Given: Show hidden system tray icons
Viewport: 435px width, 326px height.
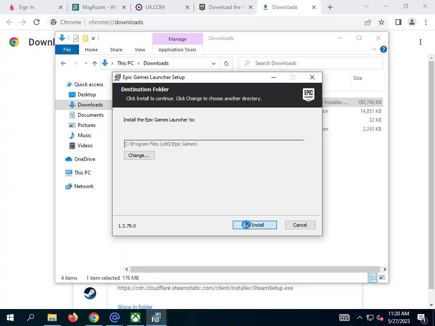Looking at the screenshot, I should point(359,318).
